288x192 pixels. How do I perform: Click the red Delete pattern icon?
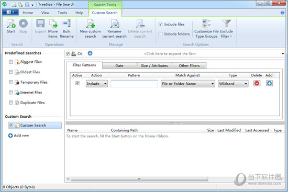257,83
